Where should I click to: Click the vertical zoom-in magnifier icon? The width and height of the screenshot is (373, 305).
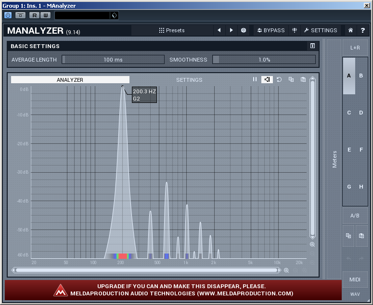tap(312, 244)
